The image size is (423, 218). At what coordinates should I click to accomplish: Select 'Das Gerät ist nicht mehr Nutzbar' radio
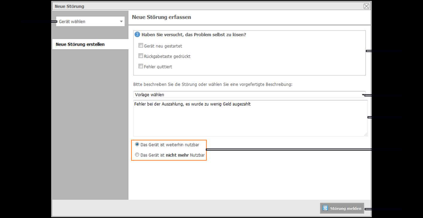coord(137,155)
